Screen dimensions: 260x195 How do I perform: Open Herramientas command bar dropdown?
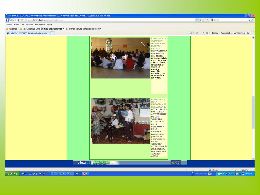pyautogui.click(x=239, y=33)
